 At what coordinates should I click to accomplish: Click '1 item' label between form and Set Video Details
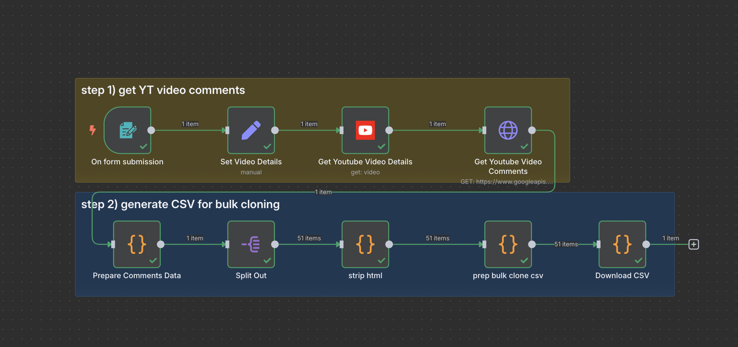coord(190,124)
